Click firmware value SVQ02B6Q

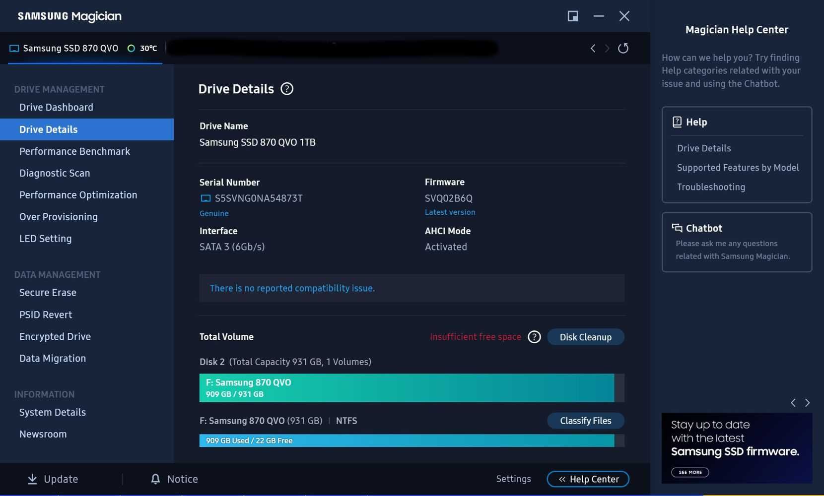(449, 198)
